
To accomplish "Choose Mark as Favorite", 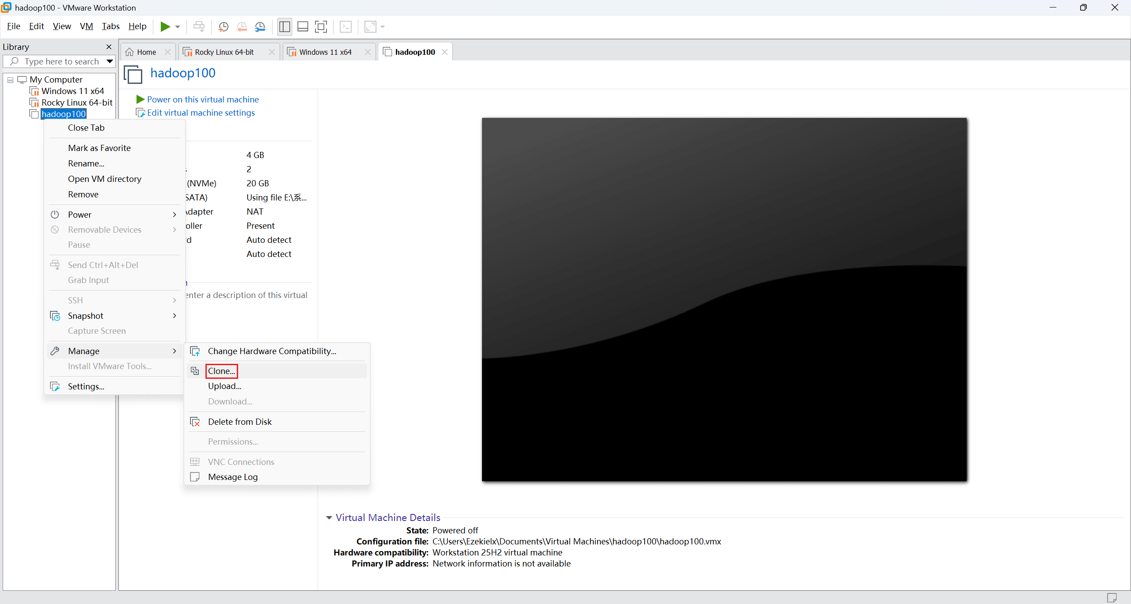I will pyautogui.click(x=115, y=148).
